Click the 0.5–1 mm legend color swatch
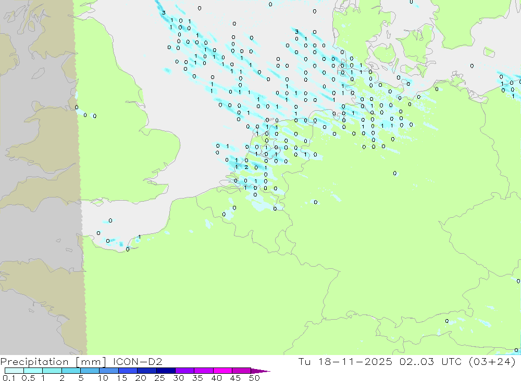This screenshot has height=381, width=521. pyautogui.click(x=33, y=371)
